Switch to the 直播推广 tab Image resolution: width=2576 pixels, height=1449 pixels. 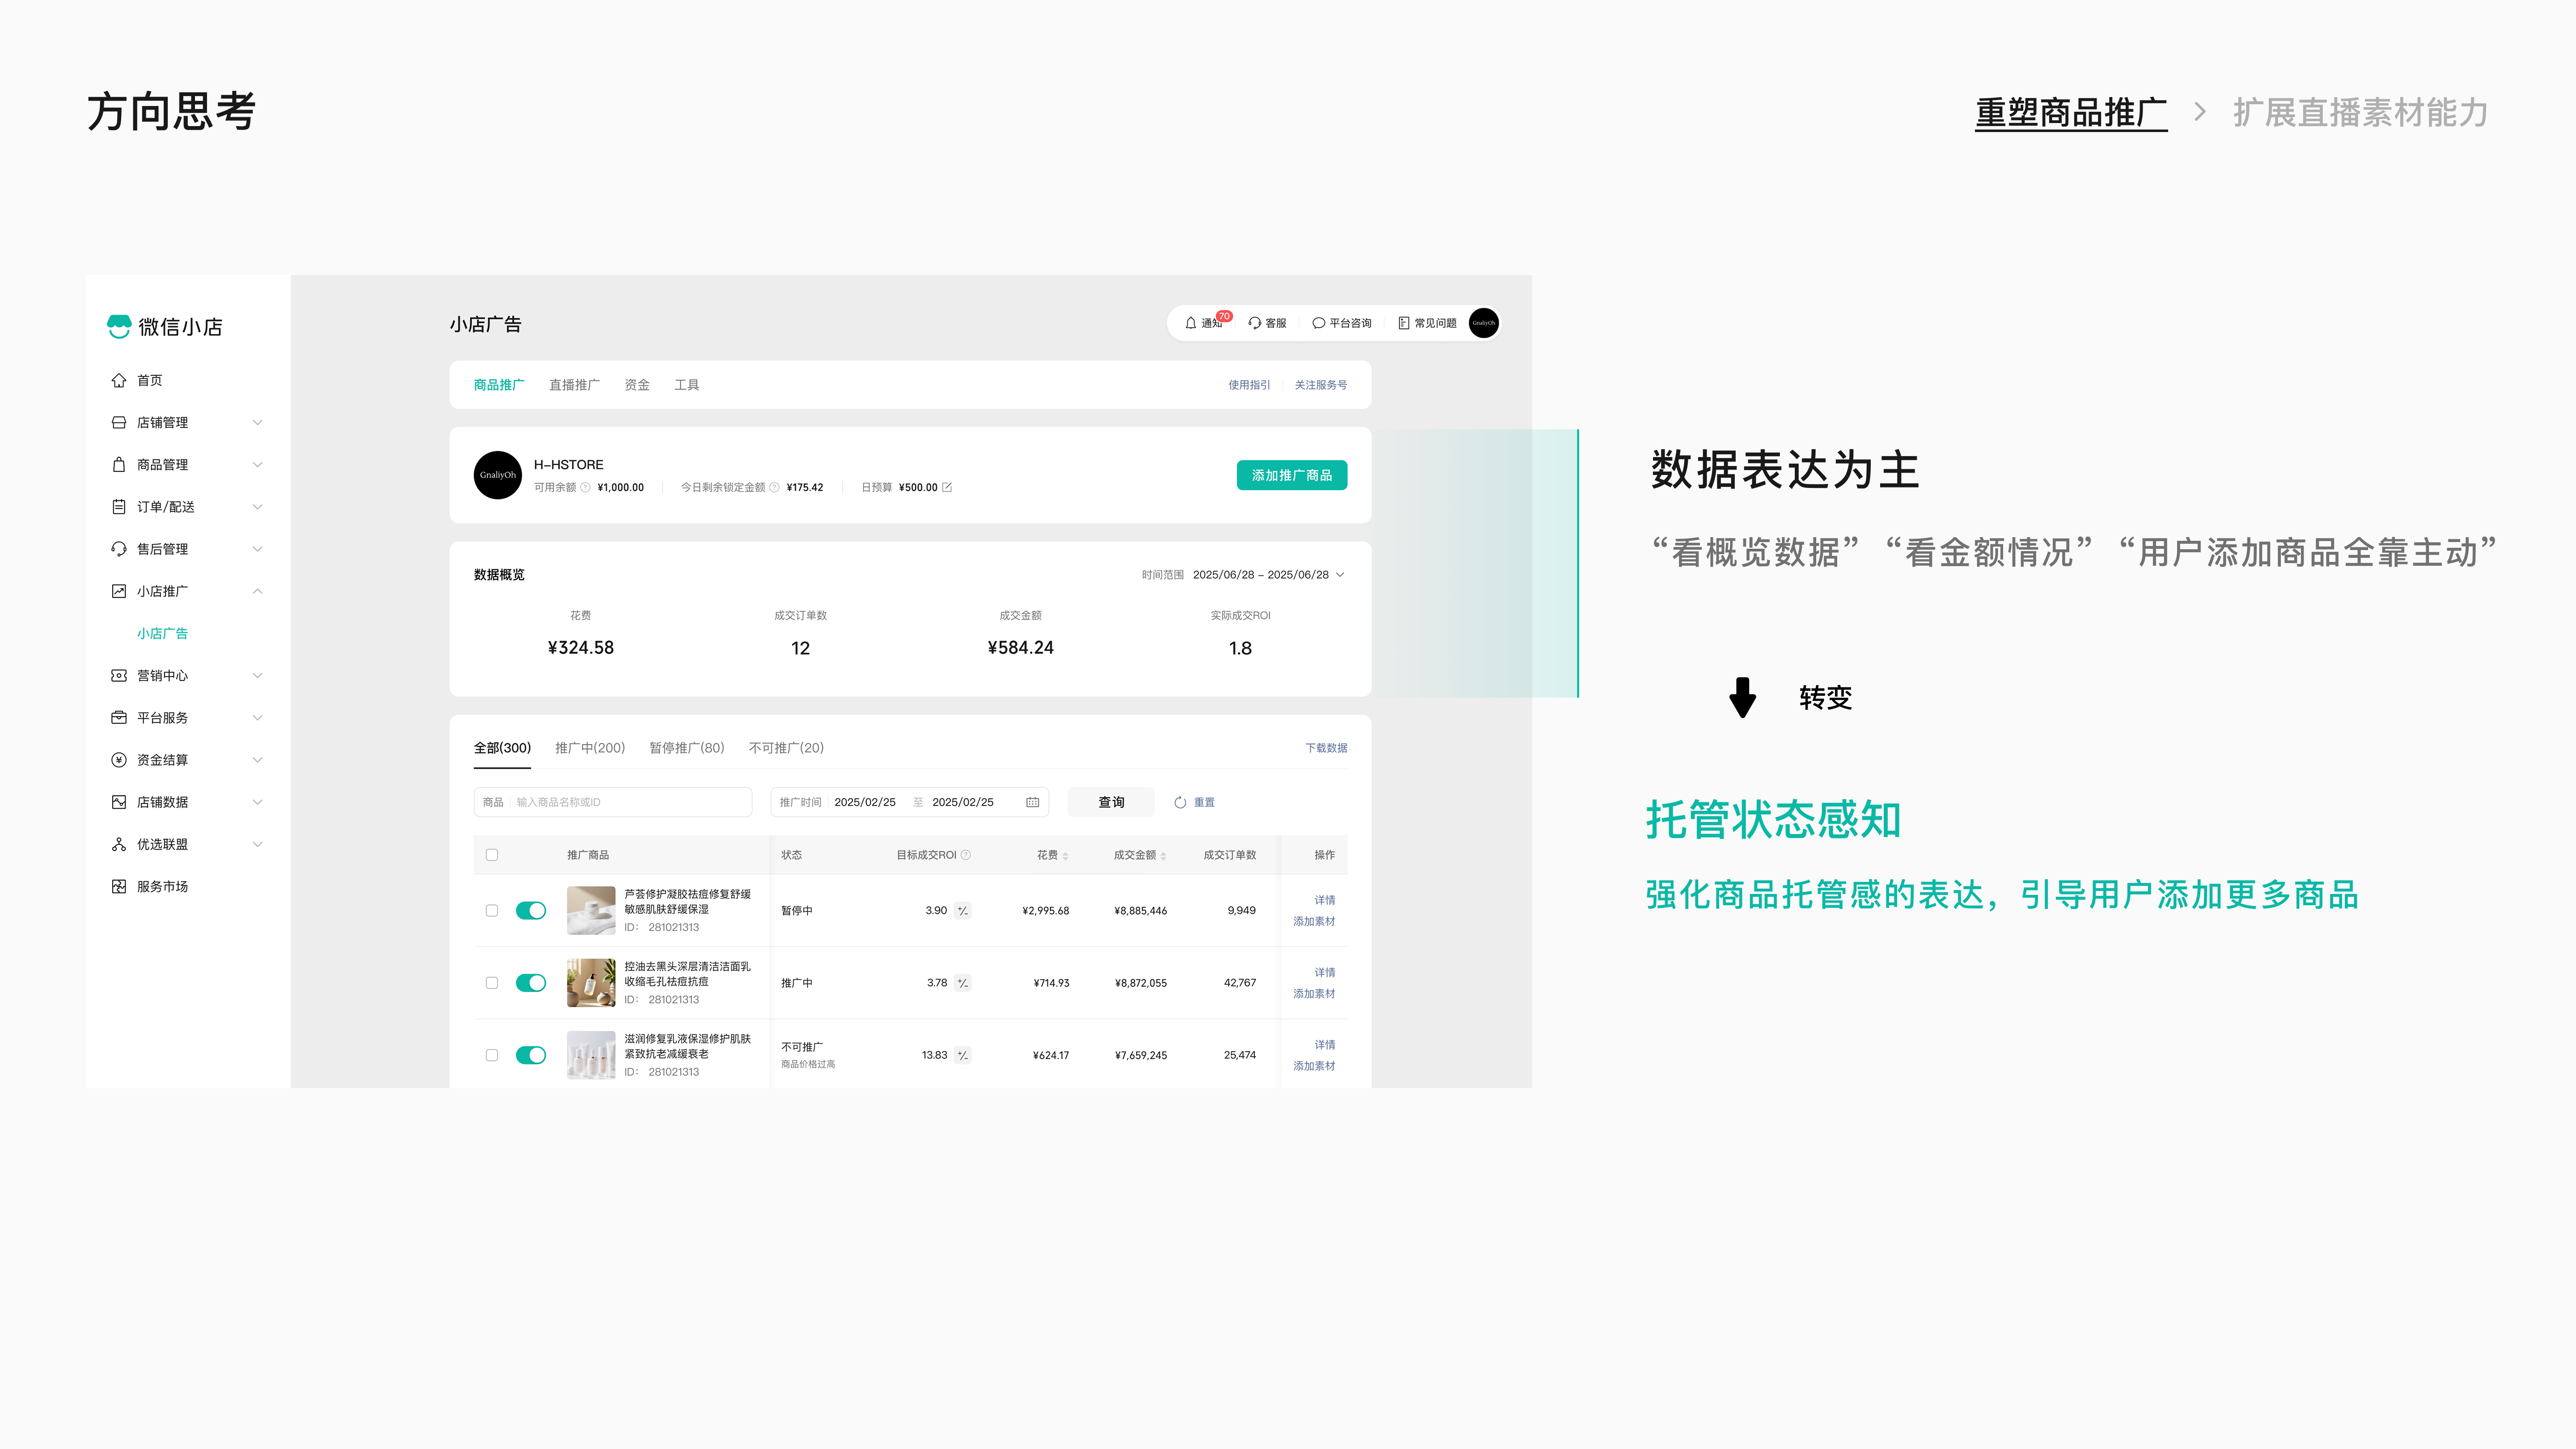[574, 385]
